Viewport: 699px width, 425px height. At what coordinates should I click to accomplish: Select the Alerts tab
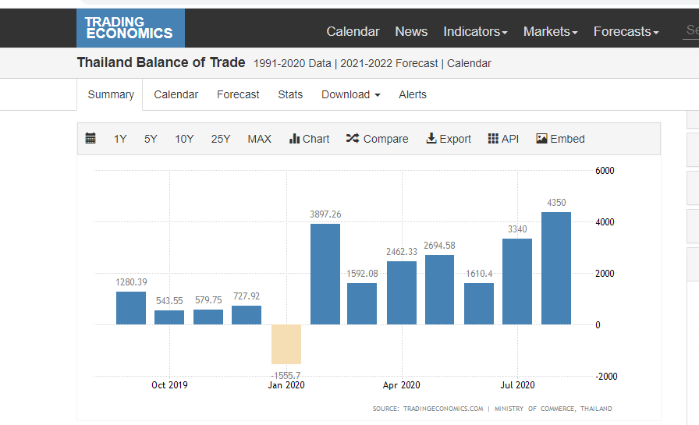413,94
